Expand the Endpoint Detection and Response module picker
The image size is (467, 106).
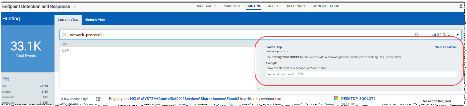[x=75, y=7]
